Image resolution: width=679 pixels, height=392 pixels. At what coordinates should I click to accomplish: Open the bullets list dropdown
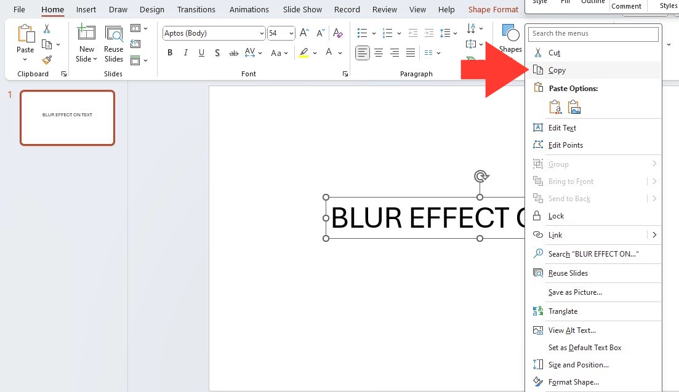point(374,33)
